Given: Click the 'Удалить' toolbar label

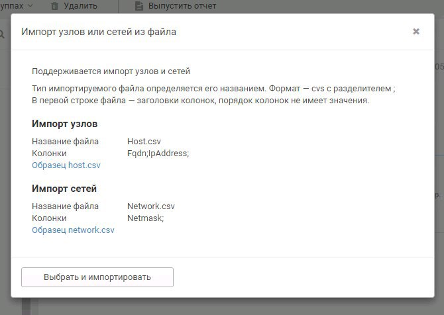Looking at the screenshot, I should pos(80,6).
